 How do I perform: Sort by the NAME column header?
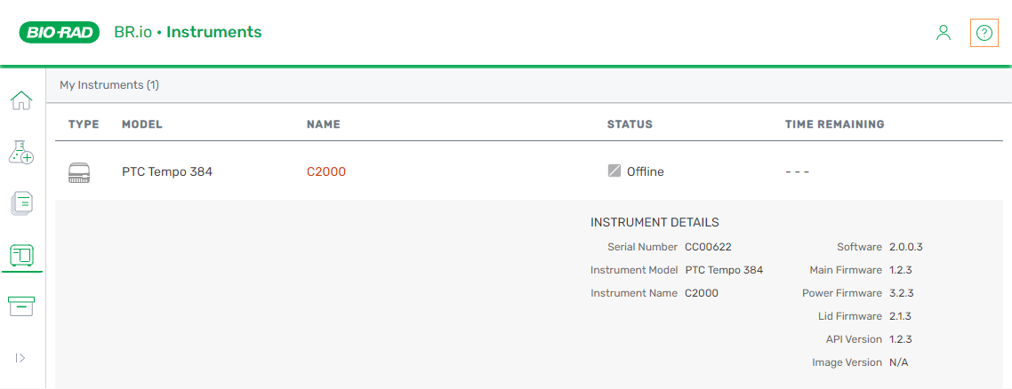tap(324, 124)
